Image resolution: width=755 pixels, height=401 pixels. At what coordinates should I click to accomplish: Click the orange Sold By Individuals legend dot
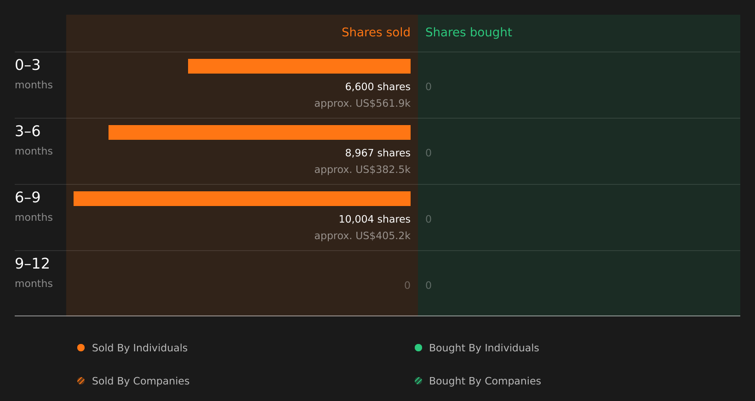[81, 348]
